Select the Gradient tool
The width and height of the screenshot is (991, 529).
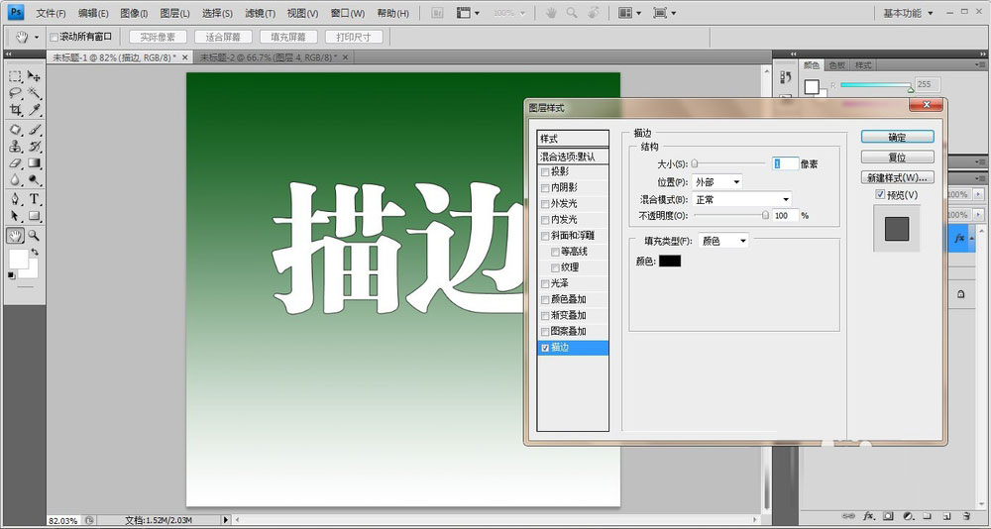coord(34,163)
